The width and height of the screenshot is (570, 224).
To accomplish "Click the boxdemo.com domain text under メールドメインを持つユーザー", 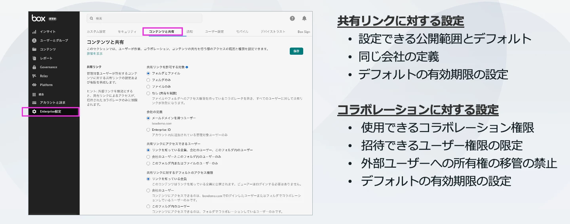I will pos(161,123).
